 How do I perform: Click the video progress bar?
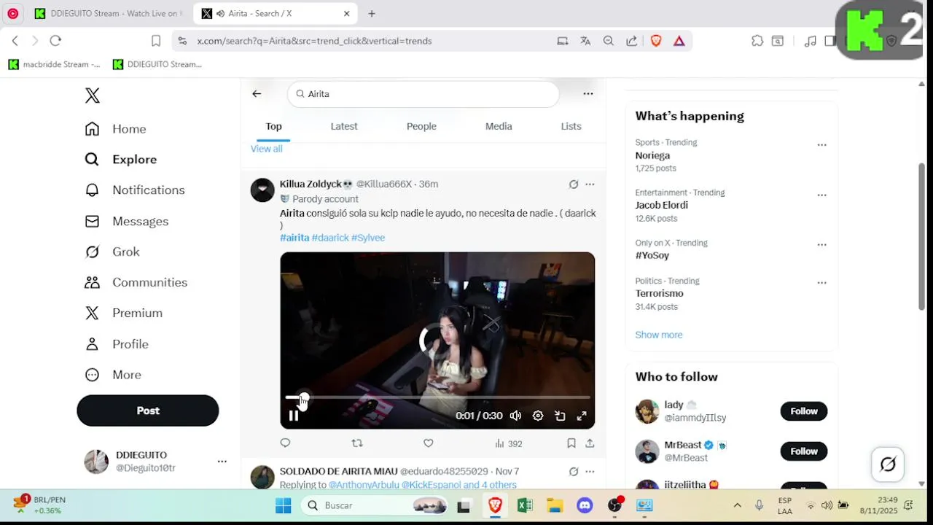click(x=437, y=398)
